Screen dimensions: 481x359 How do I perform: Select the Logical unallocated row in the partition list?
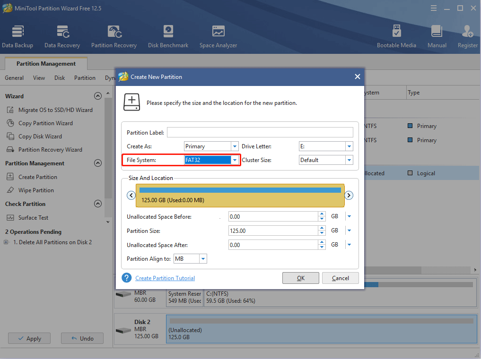421,173
